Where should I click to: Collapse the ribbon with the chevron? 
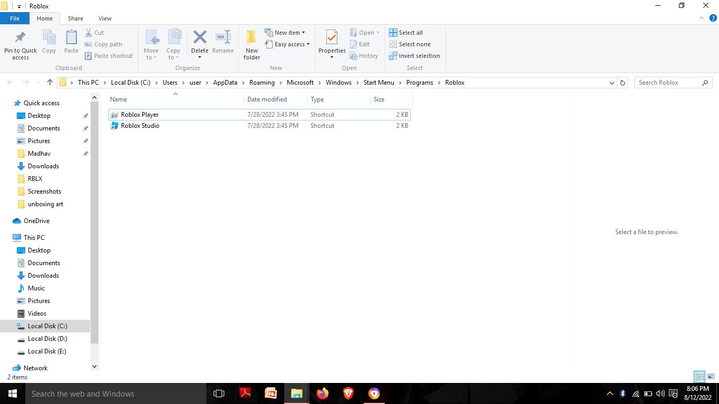point(702,18)
